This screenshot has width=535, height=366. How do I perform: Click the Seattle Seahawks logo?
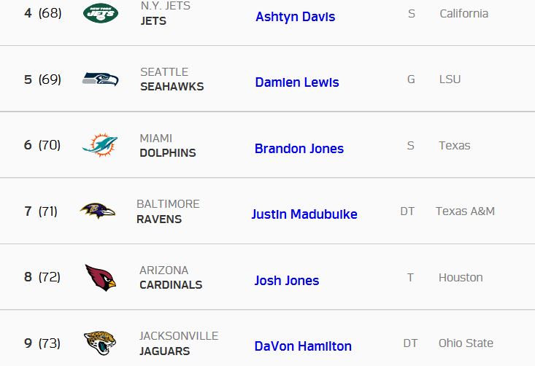point(100,79)
